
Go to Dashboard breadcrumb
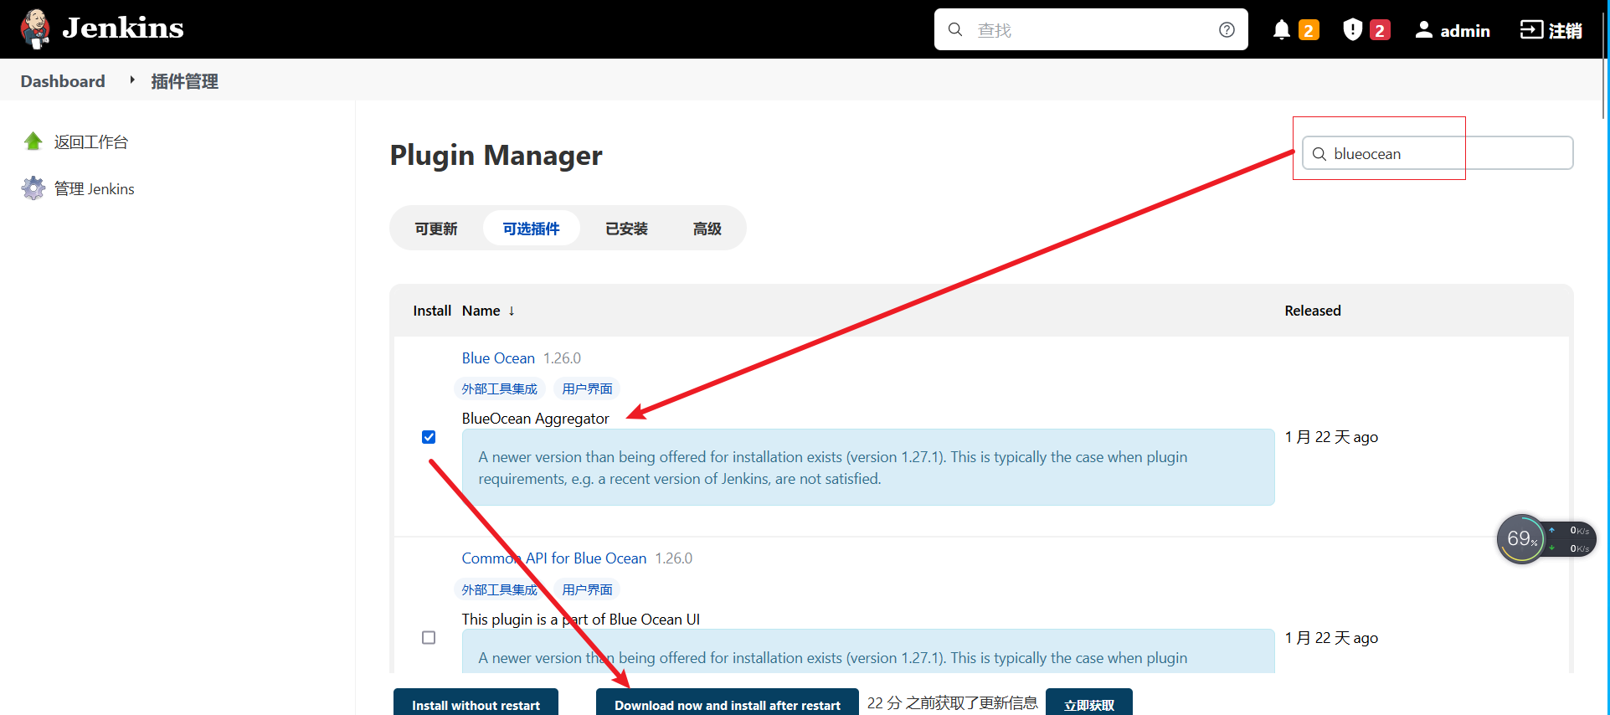pyautogui.click(x=63, y=81)
